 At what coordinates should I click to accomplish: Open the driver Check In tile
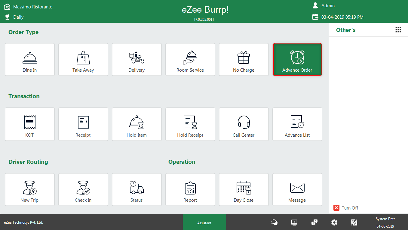[x=83, y=189]
